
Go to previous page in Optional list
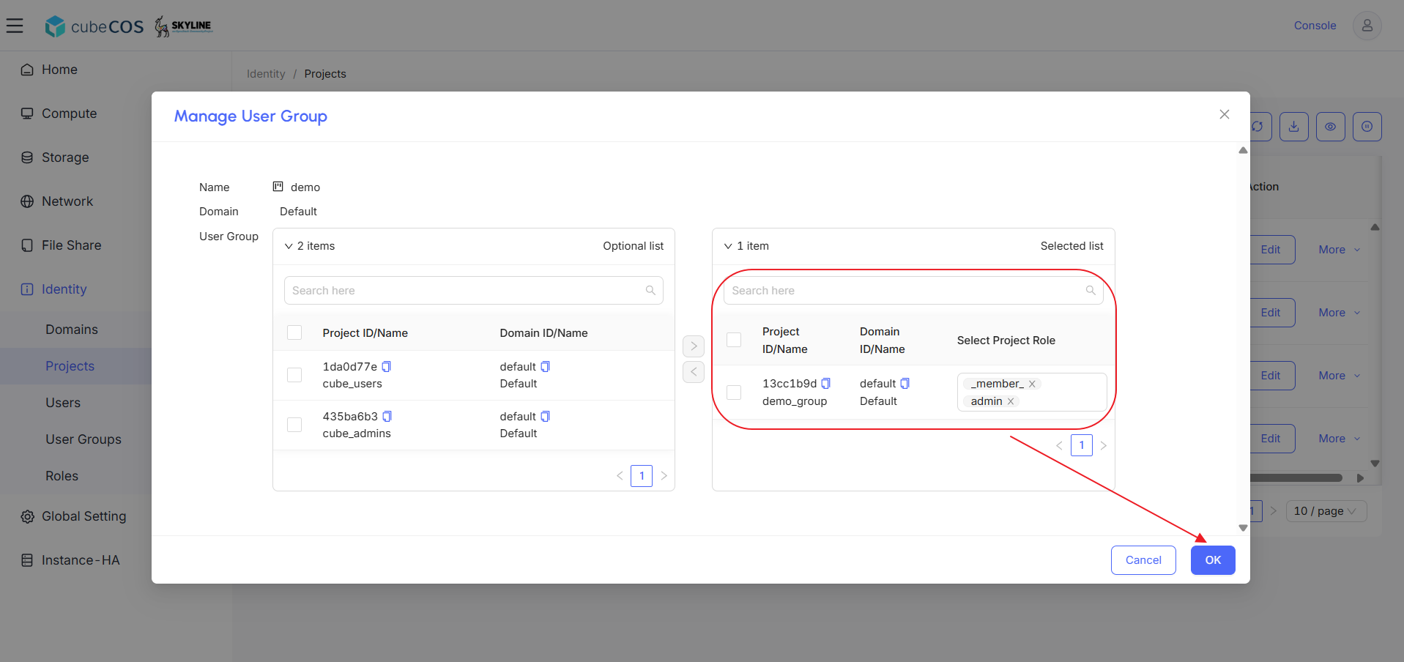(x=620, y=476)
